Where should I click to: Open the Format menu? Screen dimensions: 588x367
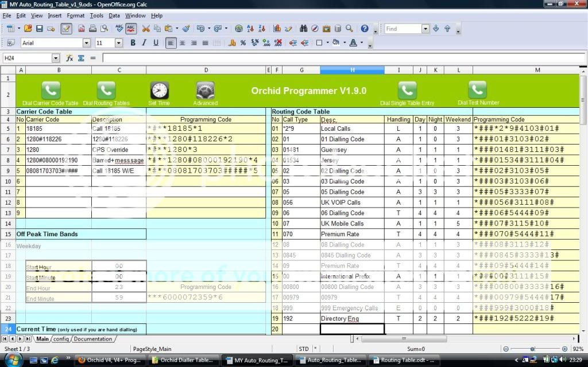point(76,15)
